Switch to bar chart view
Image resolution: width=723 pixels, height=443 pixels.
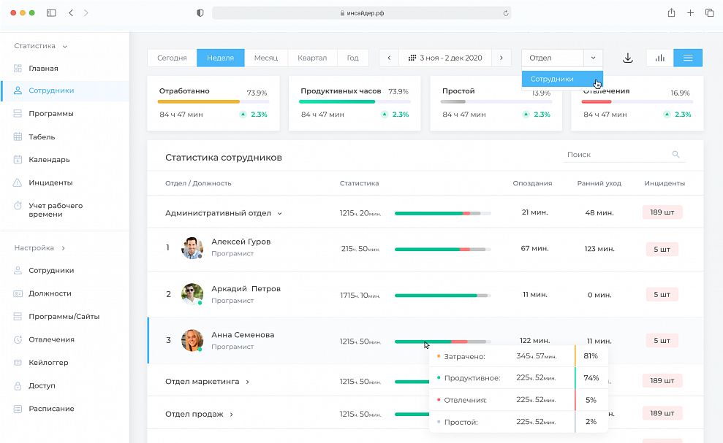(660, 58)
